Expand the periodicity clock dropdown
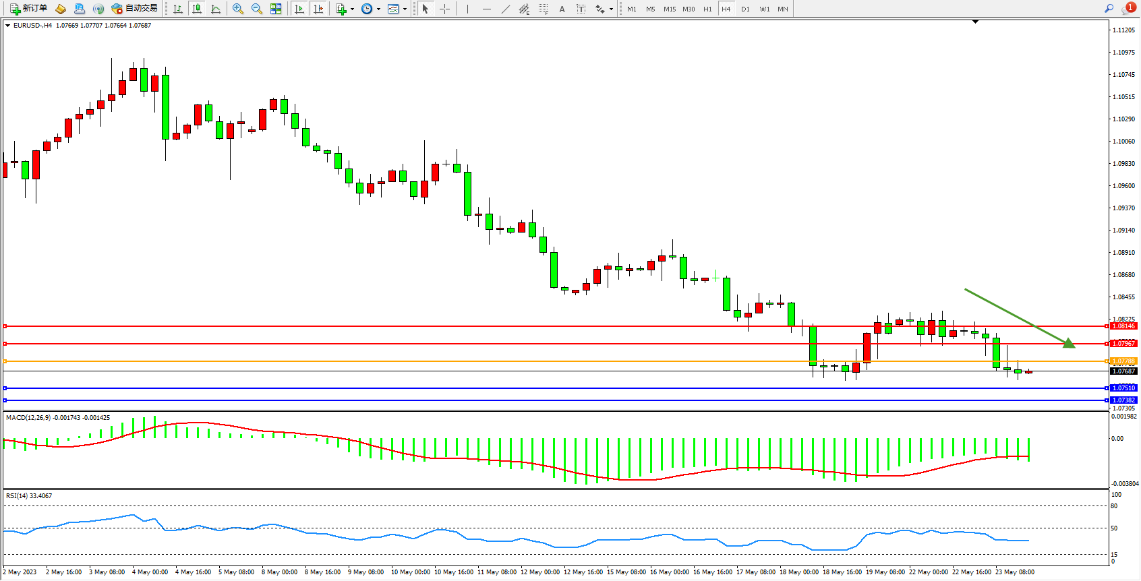1141x581 pixels. tap(378, 9)
